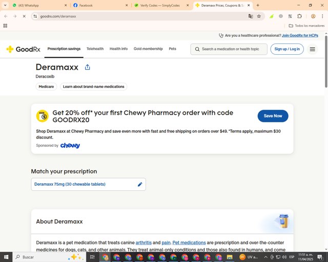Viewport: 328px width, 262px height.
Task: Click the Deramaxx page heading
Action: point(57,67)
